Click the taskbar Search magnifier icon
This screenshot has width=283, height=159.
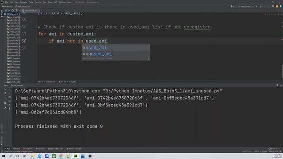click(x=11, y=156)
